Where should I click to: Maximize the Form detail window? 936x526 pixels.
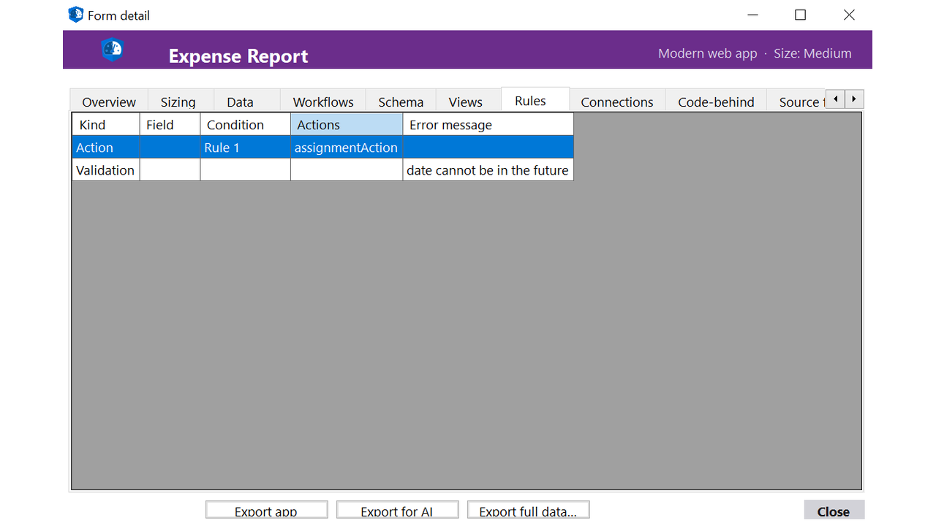pos(800,15)
